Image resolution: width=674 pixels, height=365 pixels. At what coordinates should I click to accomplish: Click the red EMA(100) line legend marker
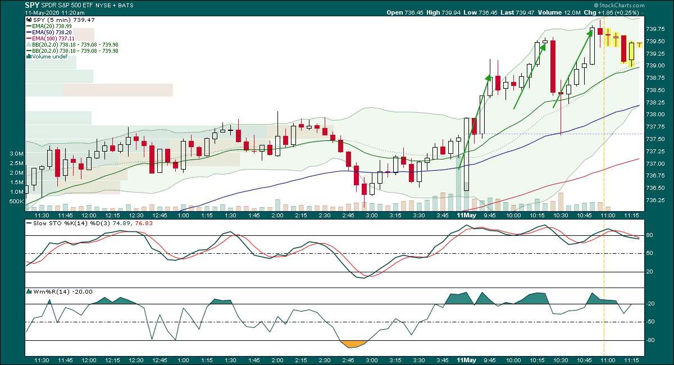point(29,38)
